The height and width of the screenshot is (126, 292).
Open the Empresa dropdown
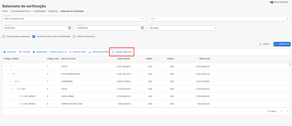[x=74, y=19]
